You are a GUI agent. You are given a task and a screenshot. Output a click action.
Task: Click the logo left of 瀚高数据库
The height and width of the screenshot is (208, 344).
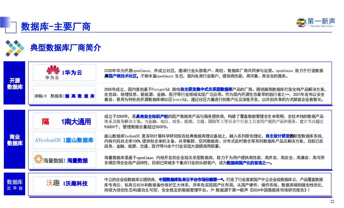48,96
